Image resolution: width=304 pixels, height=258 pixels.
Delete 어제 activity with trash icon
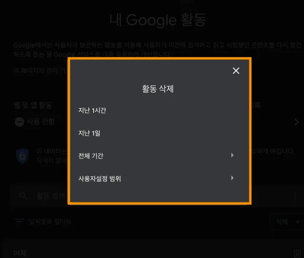(x=297, y=254)
